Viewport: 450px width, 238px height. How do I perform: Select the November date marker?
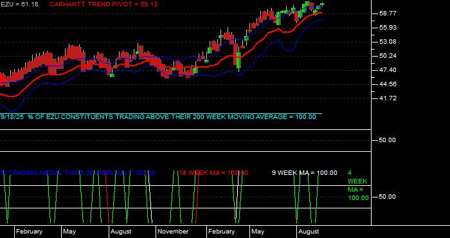click(x=173, y=232)
